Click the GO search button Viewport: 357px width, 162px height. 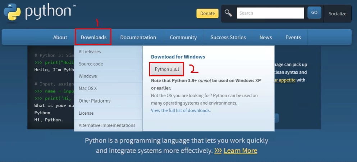(314, 13)
